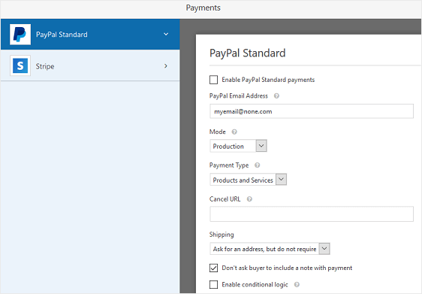Screen dimensions: 422x294
Task: Click the PayPal Email Address field
Action: [312, 111]
